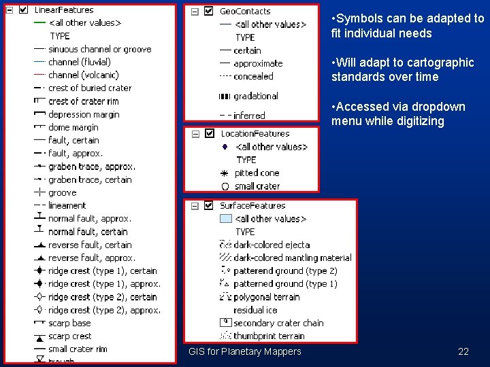The image size is (490, 367).
Task: Click the TYPE heading under LinearFeatures
Action: pyautogui.click(x=60, y=36)
